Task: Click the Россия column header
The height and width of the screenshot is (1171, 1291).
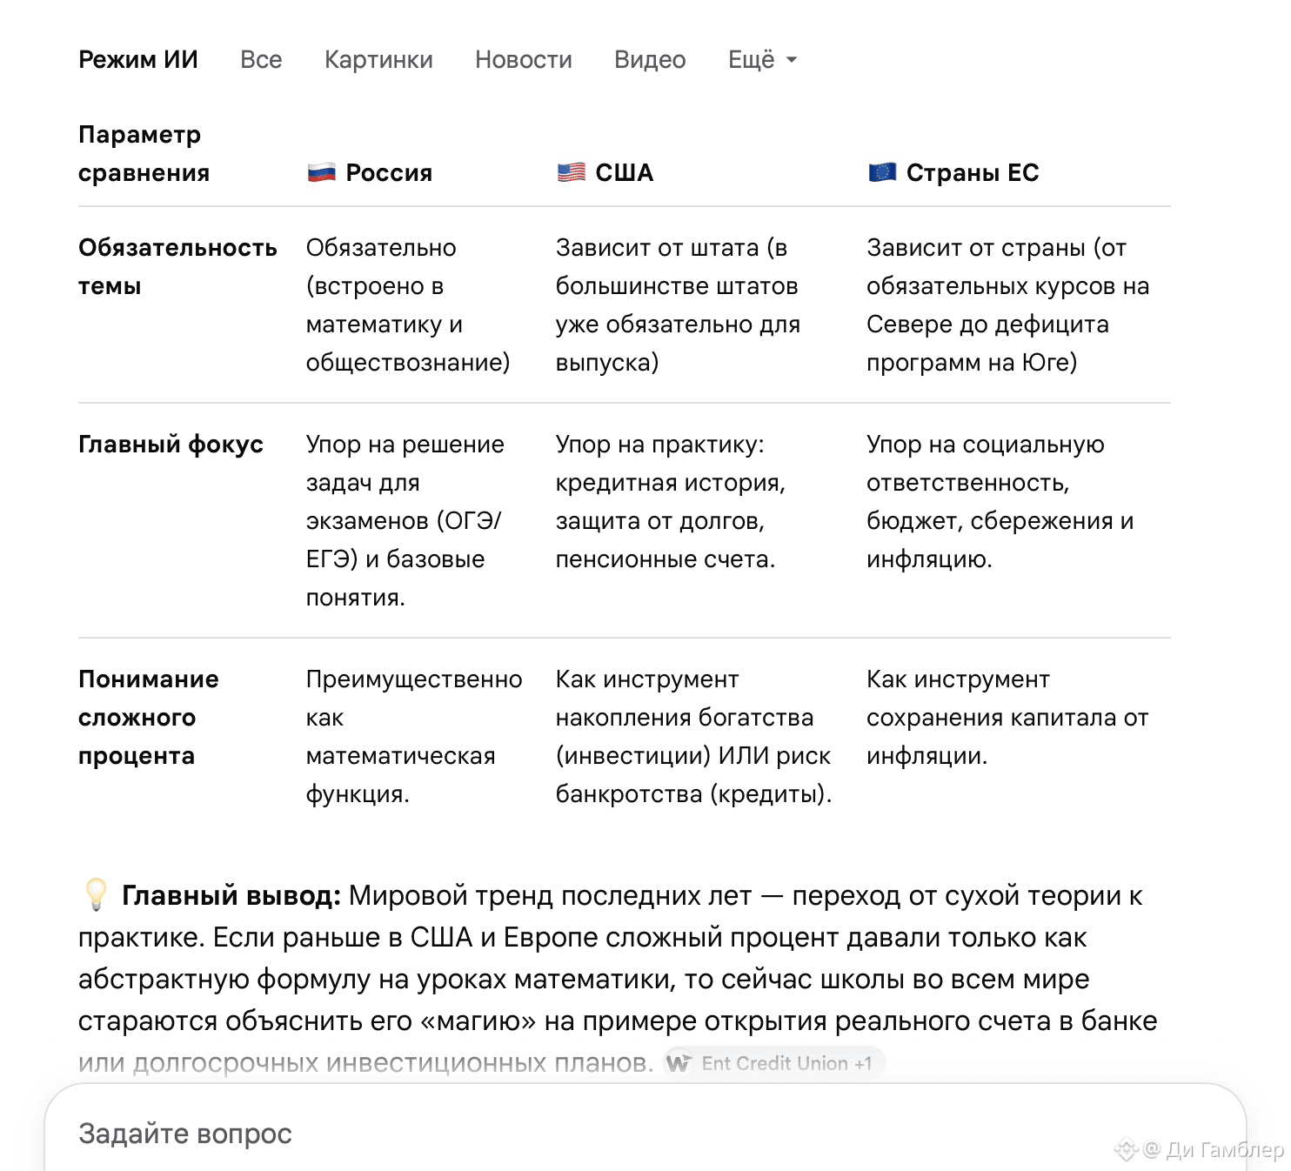Action: 389,172
